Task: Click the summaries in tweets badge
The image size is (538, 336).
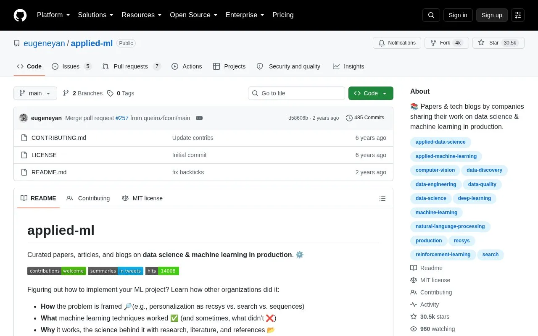Action: click(x=116, y=271)
